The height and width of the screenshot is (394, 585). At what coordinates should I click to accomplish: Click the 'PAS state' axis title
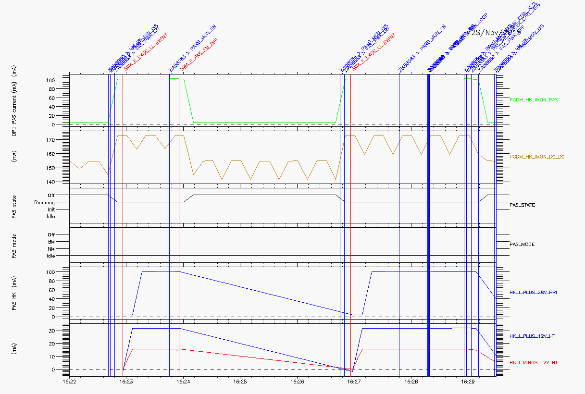(14, 206)
